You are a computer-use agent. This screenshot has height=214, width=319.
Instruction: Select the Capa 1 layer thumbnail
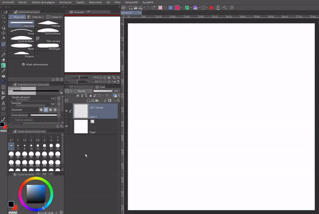tap(80, 110)
